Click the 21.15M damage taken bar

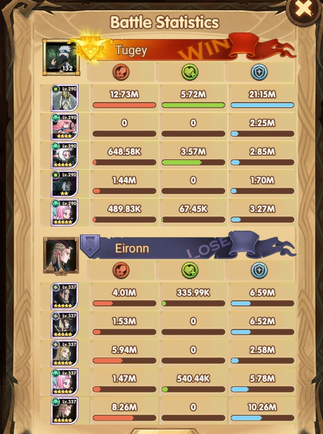coord(262,105)
